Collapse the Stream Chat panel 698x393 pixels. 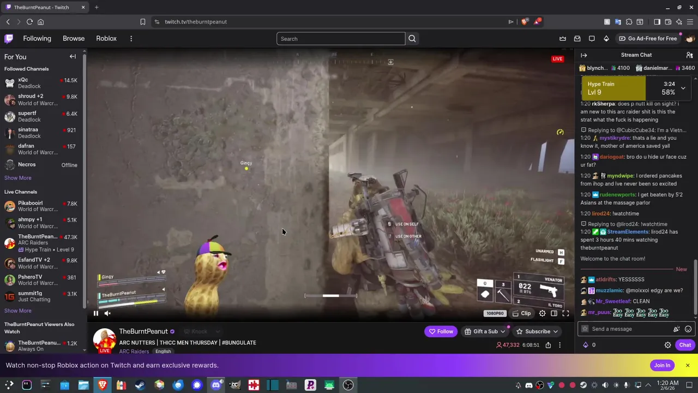pyautogui.click(x=583, y=55)
